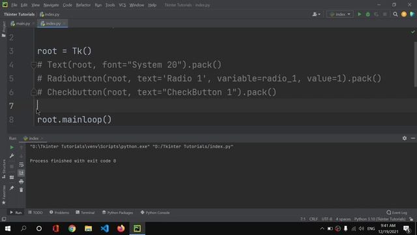The width and height of the screenshot is (417, 235).
Task: Click the PyCharm icon in the taskbar
Action: 137,228
